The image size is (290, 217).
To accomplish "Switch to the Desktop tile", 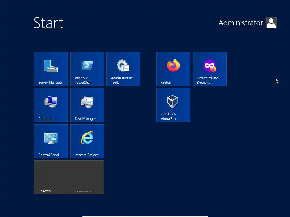I will tap(69, 177).
